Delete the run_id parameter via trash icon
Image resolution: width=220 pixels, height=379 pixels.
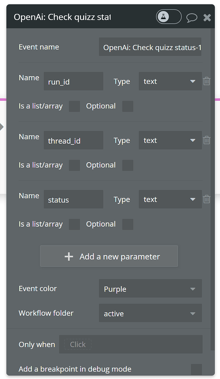(x=206, y=81)
